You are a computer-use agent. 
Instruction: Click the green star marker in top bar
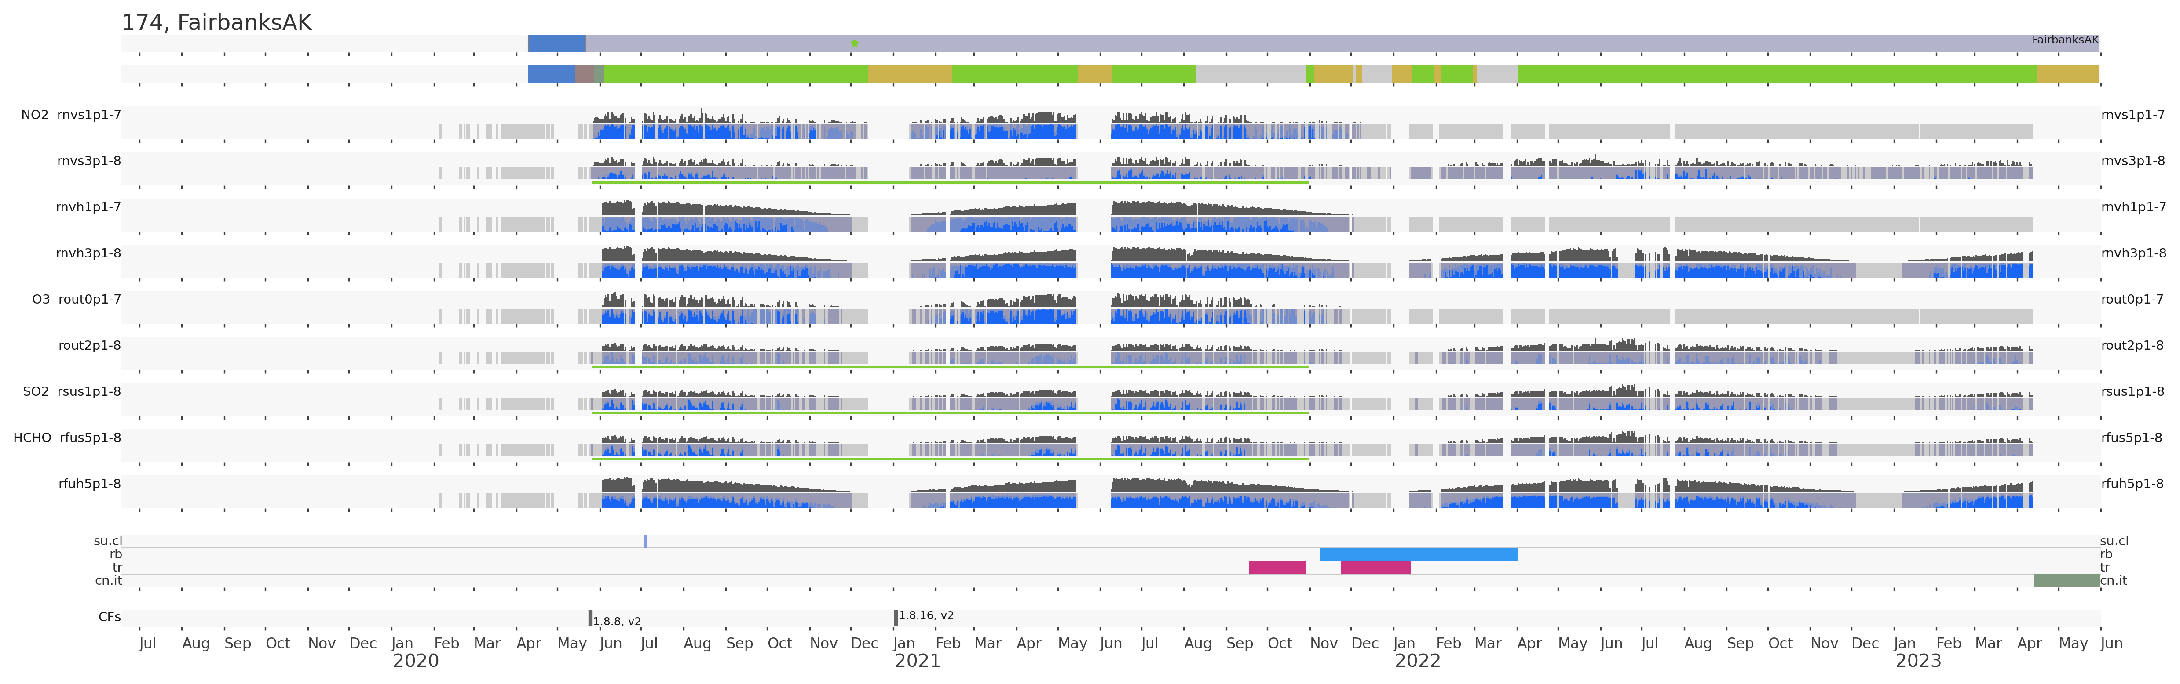(x=854, y=43)
